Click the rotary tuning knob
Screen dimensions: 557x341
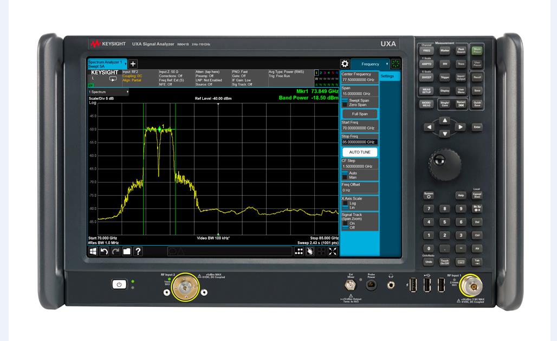point(445,165)
